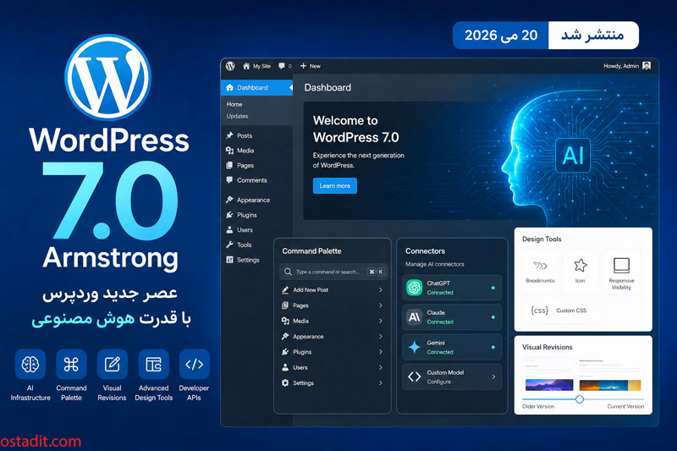
Task: Select the star Icon design tool
Action: (581, 265)
